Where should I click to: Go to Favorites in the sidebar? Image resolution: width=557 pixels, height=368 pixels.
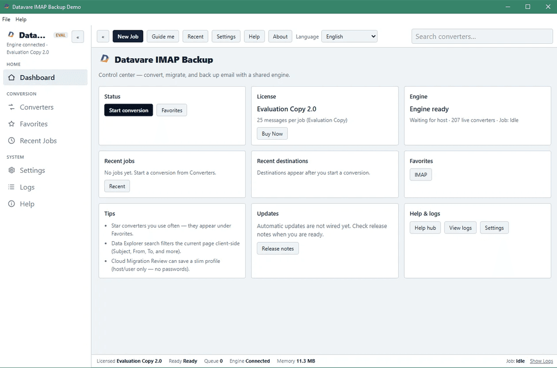45,124
